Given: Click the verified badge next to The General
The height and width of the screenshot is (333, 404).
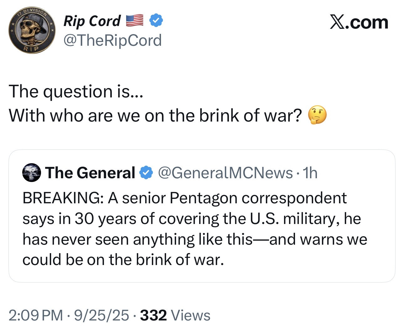Looking at the screenshot, I should click(x=146, y=173).
